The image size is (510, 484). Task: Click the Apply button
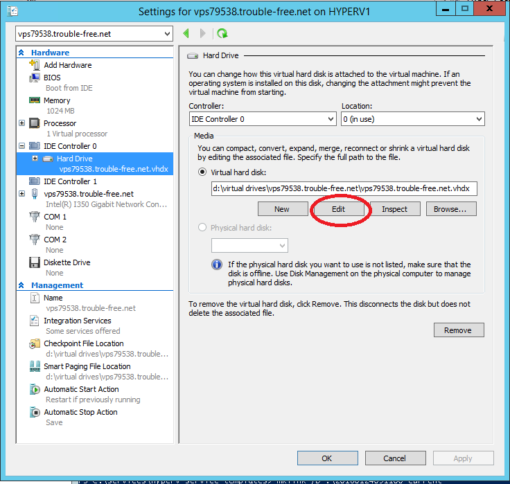click(x=463, y=458)
